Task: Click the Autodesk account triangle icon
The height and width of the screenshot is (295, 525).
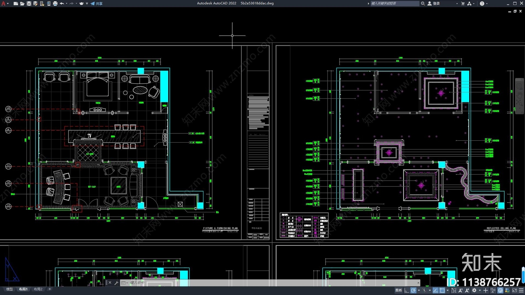Action: click(470, 4)
